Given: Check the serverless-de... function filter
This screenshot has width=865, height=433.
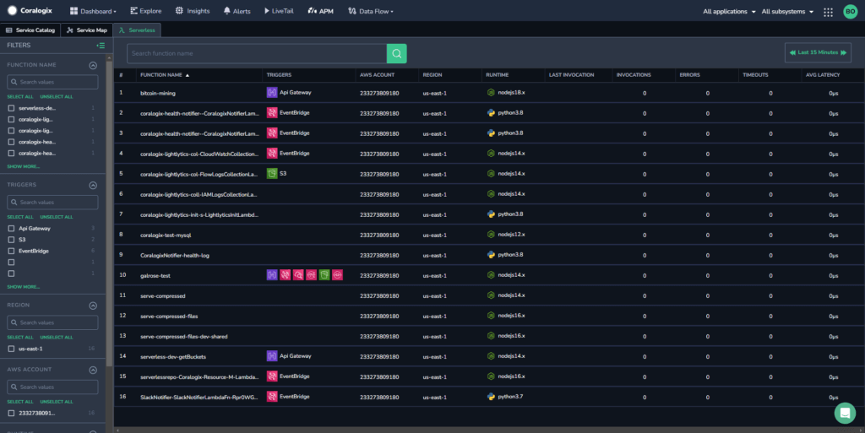Looking at the screenshot, I should point(11,108).
